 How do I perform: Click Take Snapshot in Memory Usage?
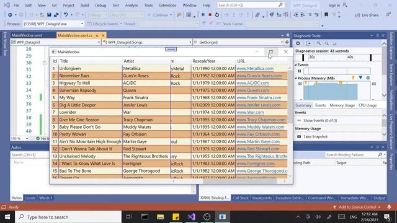316,136
